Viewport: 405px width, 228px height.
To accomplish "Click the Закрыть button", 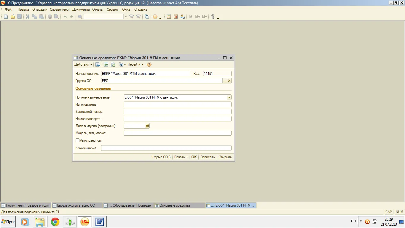I will click(x=225, y=157).
